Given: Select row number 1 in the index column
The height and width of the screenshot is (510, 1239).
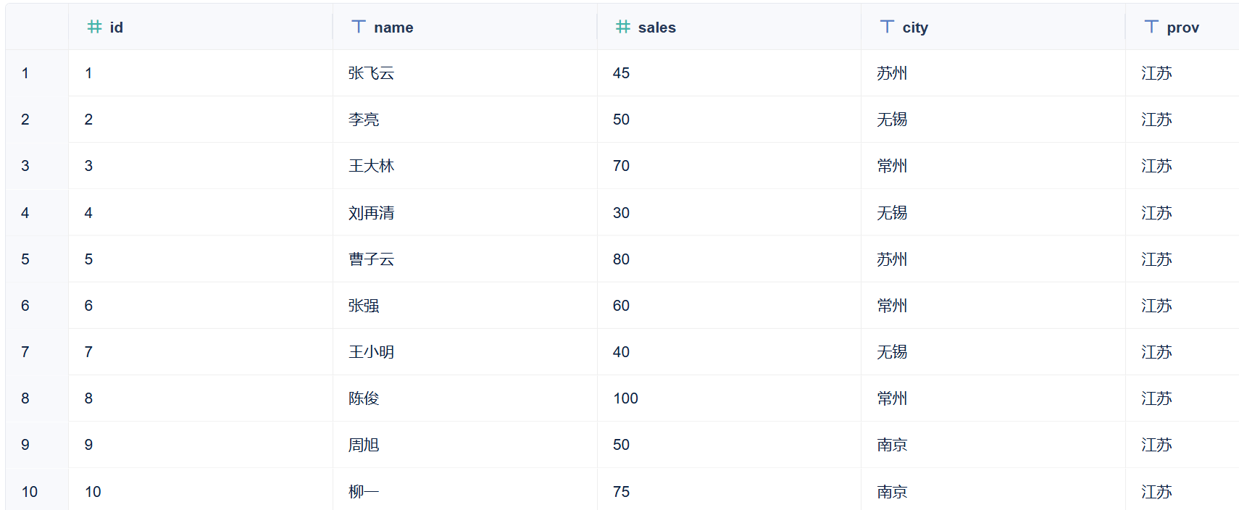Looking at the screenshot, I should tap(25, 73).
